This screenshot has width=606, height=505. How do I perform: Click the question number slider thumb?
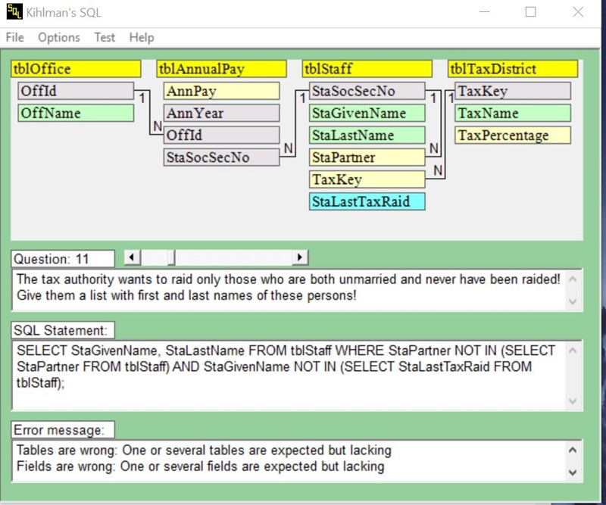tap(171, 257)
